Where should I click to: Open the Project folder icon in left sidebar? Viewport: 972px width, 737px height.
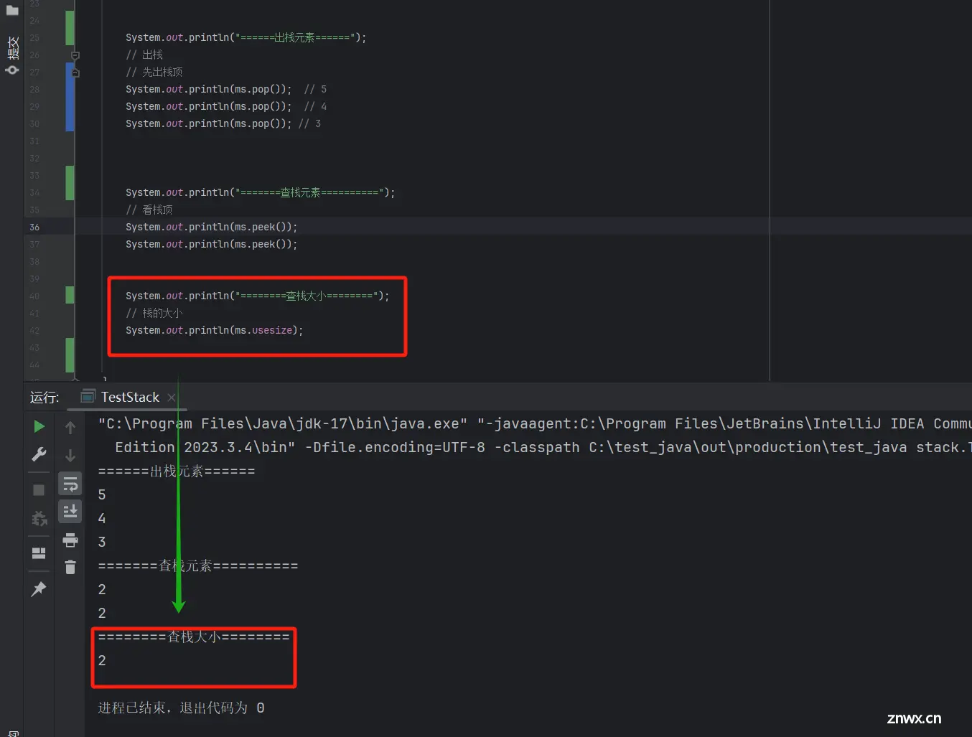click(12, 10)
